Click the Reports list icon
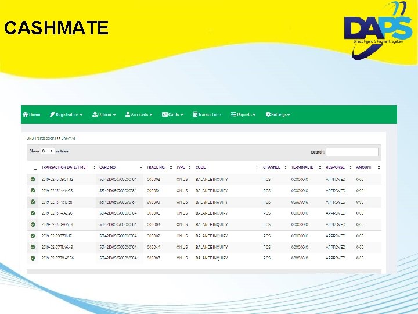This screenshot has width=418, height=314. 233,115
